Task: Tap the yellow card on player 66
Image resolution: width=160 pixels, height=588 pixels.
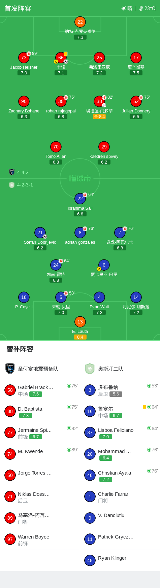Action: [x=66, y=54]
